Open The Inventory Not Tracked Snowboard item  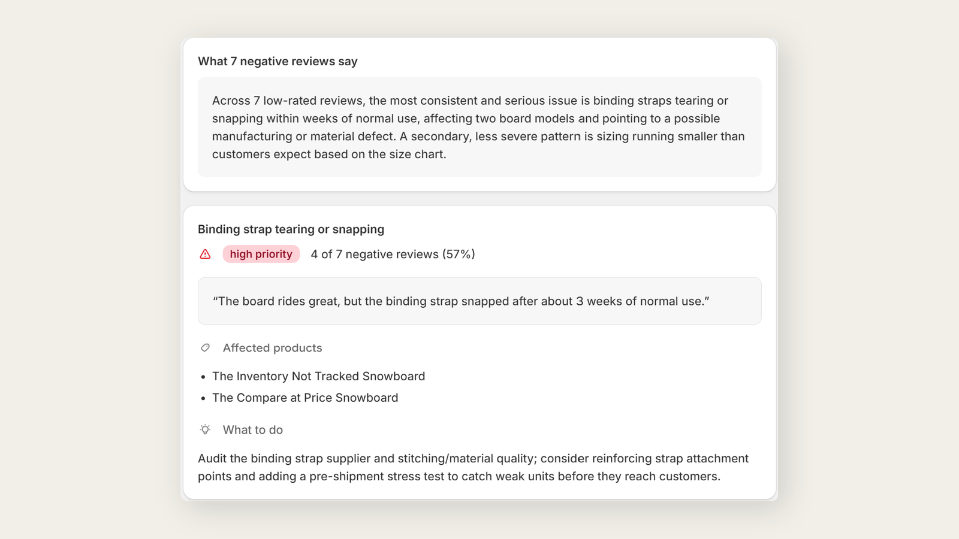point(318,376)
